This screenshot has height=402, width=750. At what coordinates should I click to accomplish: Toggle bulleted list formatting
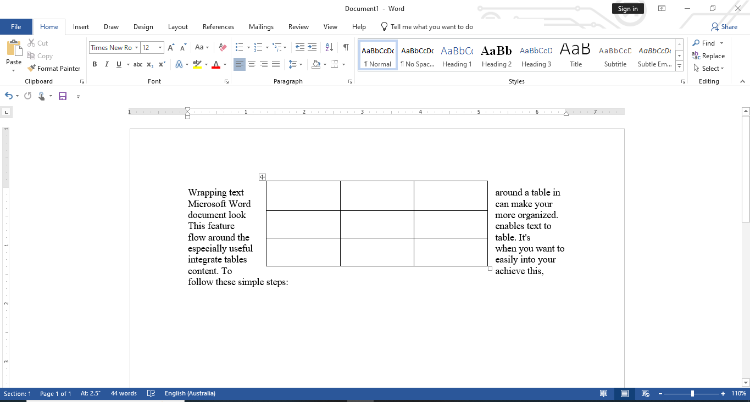[x=238, y=47]
